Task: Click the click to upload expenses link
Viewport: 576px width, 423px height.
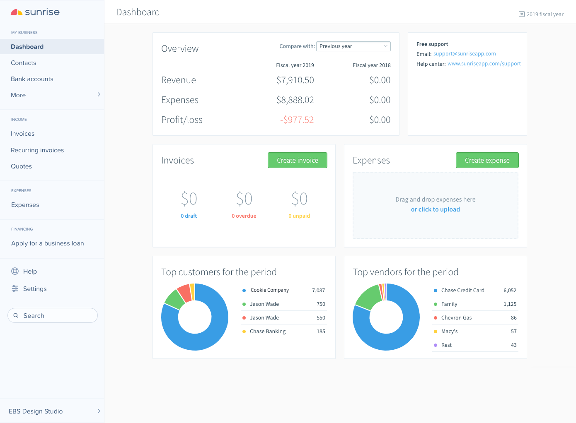Action: [435, 209]
